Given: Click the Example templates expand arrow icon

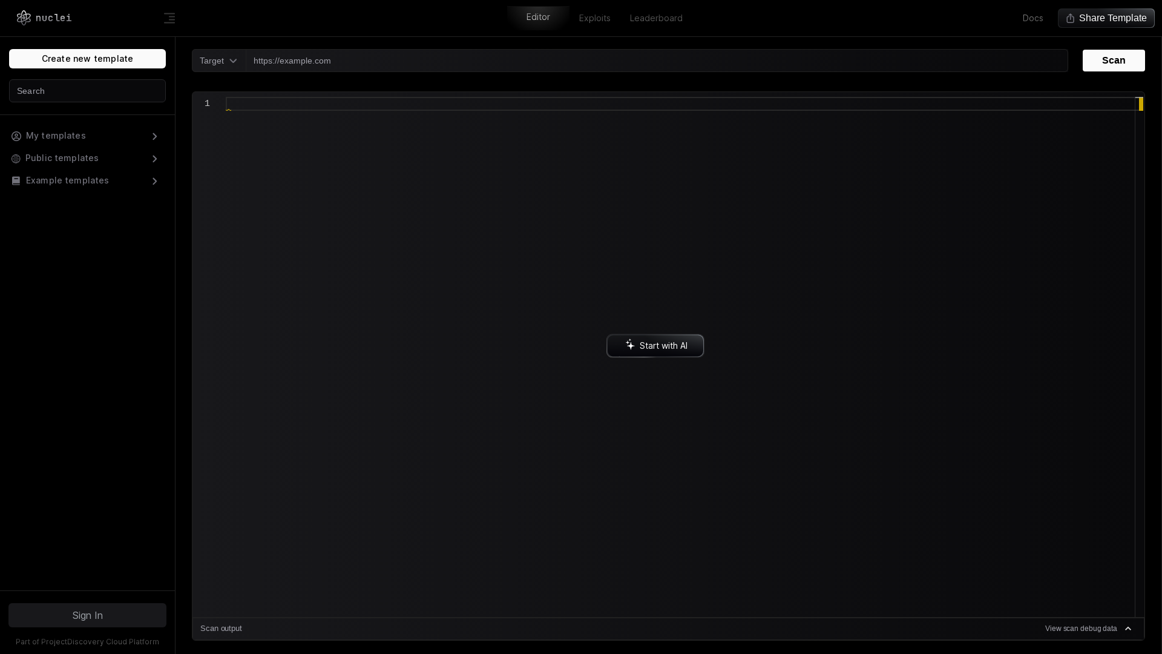Looking at the screenshot, I should pyautogui.click(x=155, y=180).
